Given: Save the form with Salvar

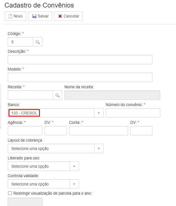Looking at the screenshot, I should 40,16.
